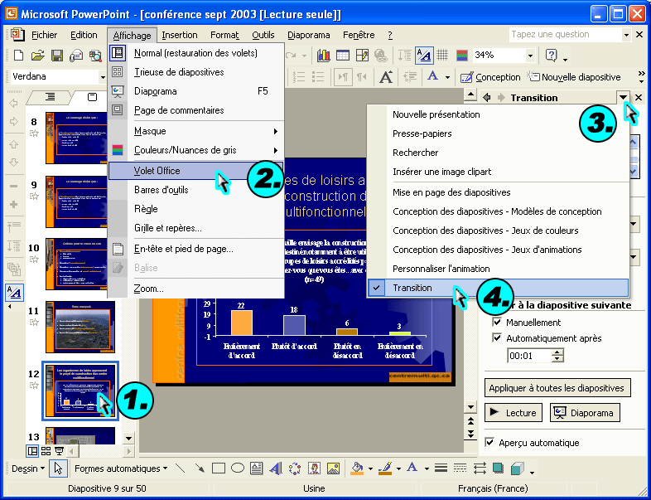Choose Volet Office menu entry
This screenshot has height=500, width=651.
[x=195, y=171]
